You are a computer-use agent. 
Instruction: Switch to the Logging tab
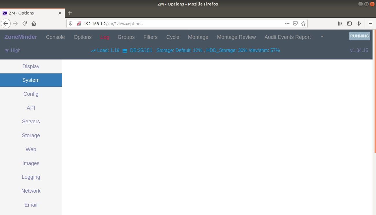31,177
